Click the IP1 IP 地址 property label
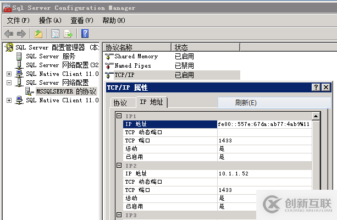 (x=170, y=124)
